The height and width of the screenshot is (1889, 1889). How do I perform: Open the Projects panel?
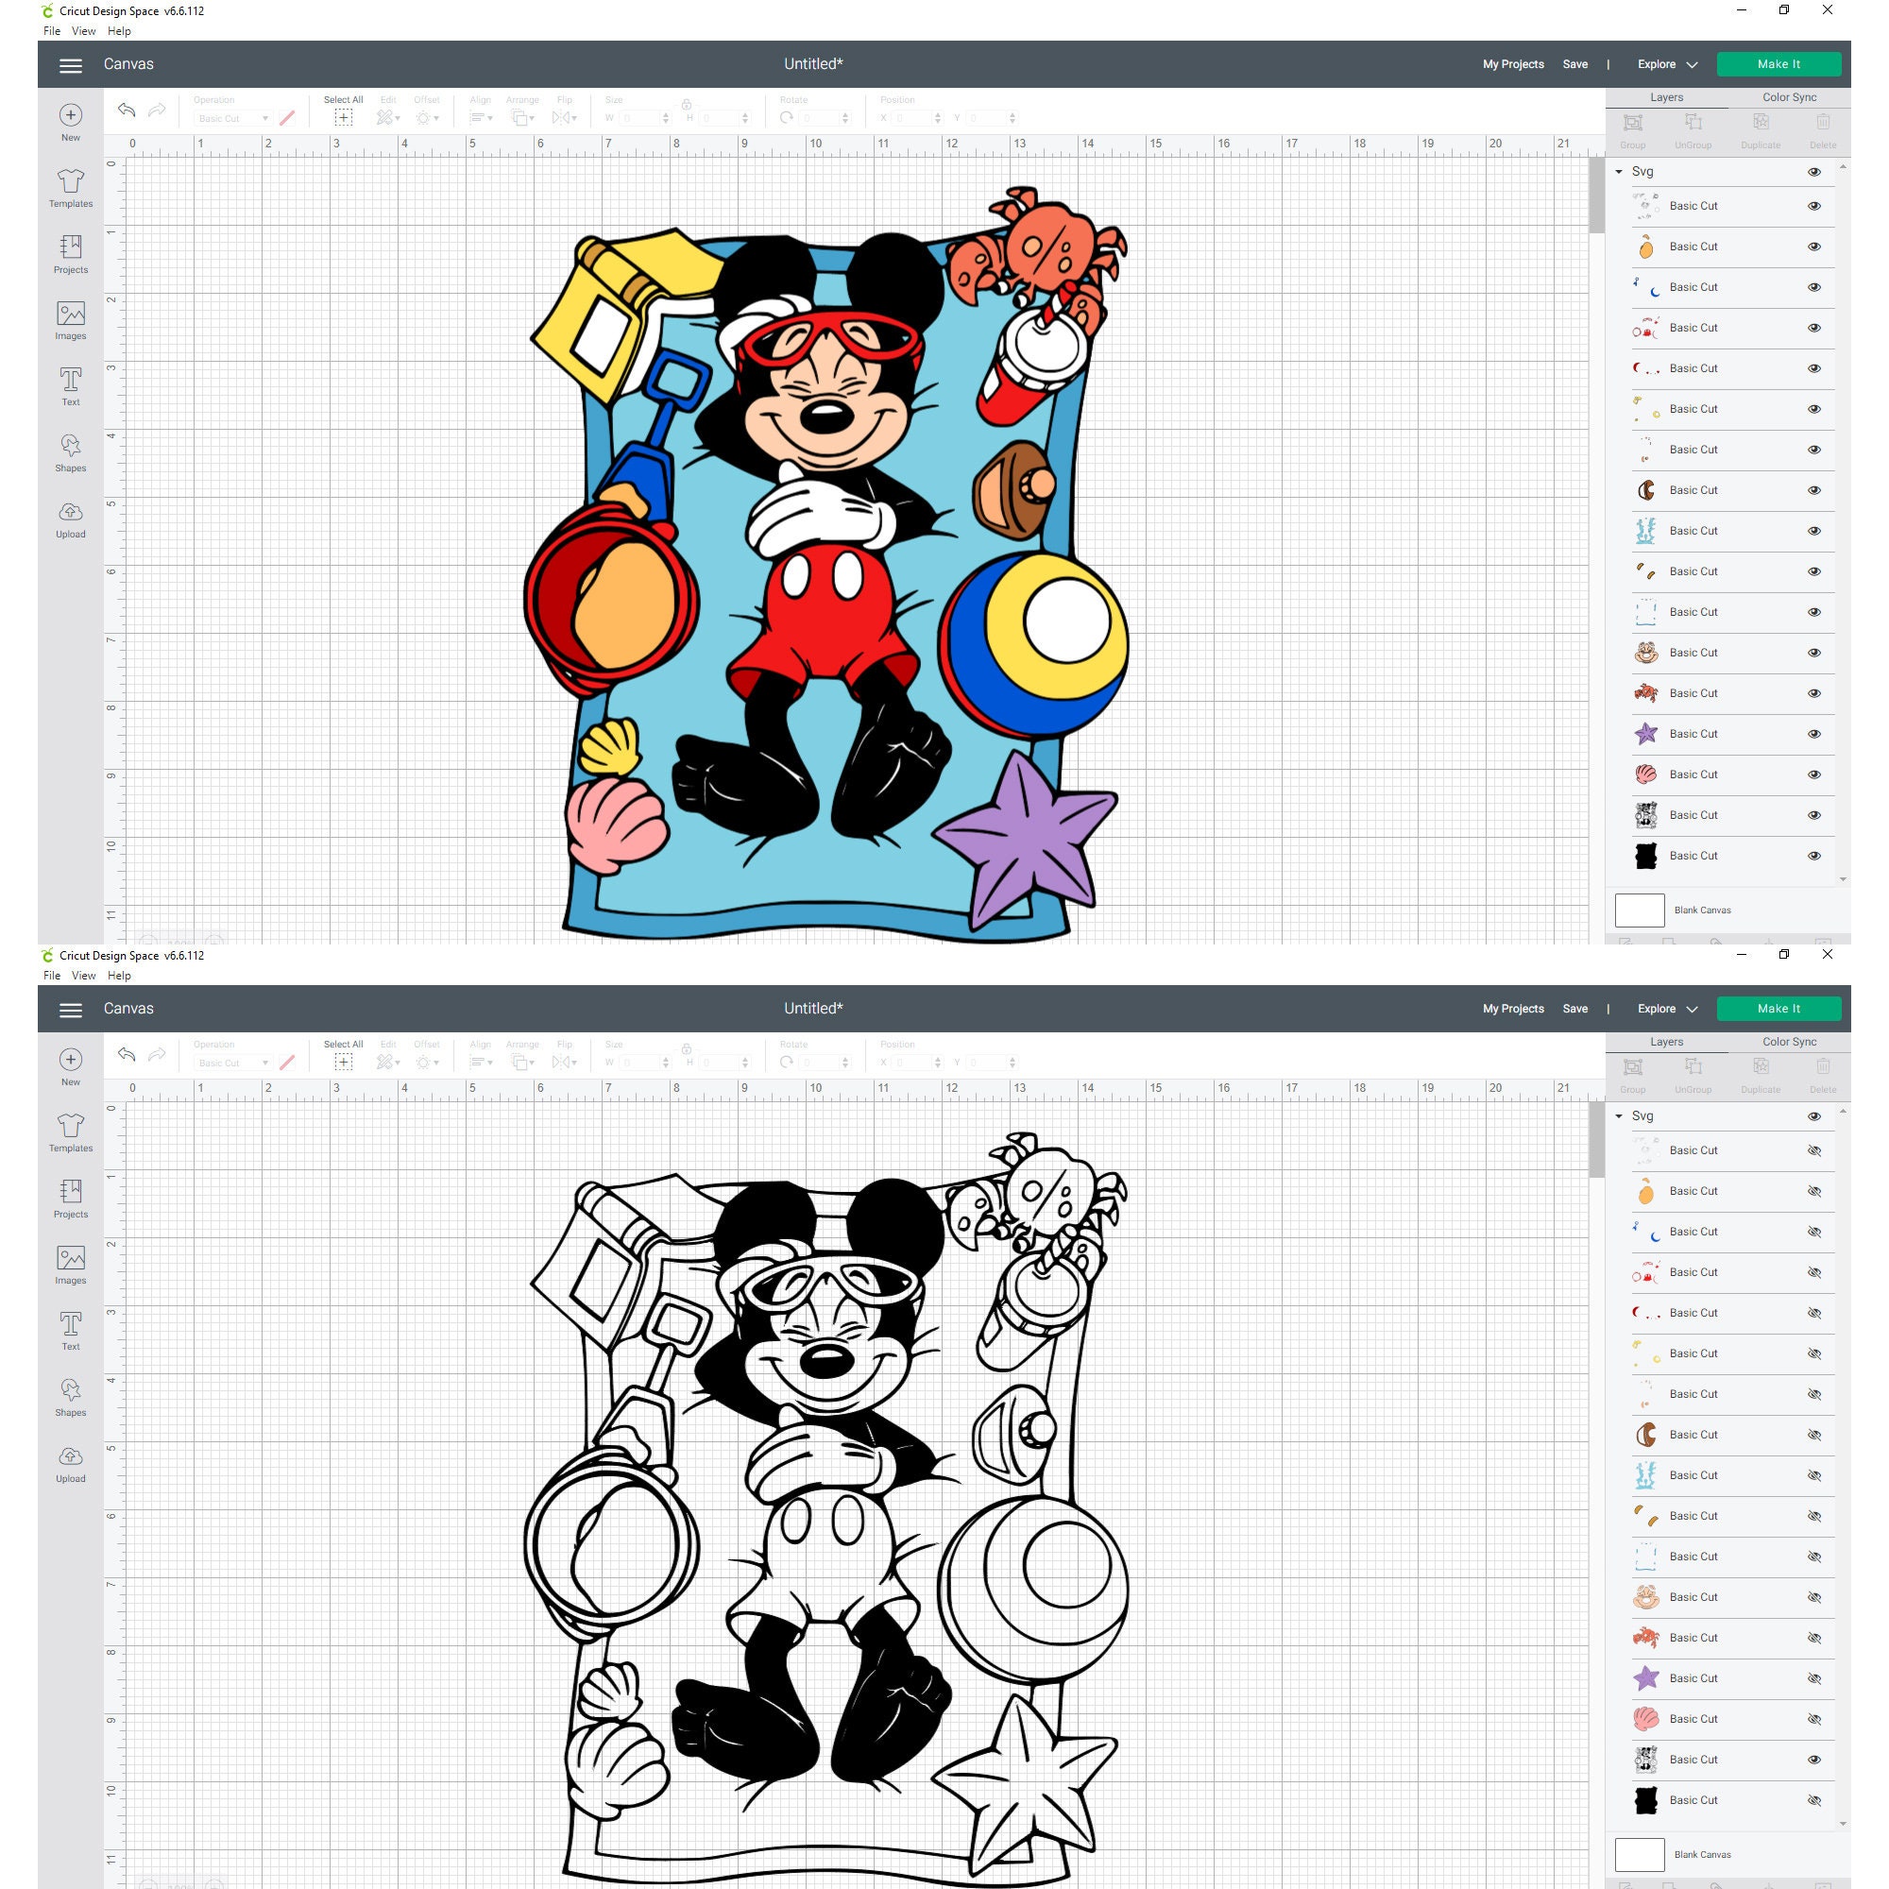pos(71,254)
